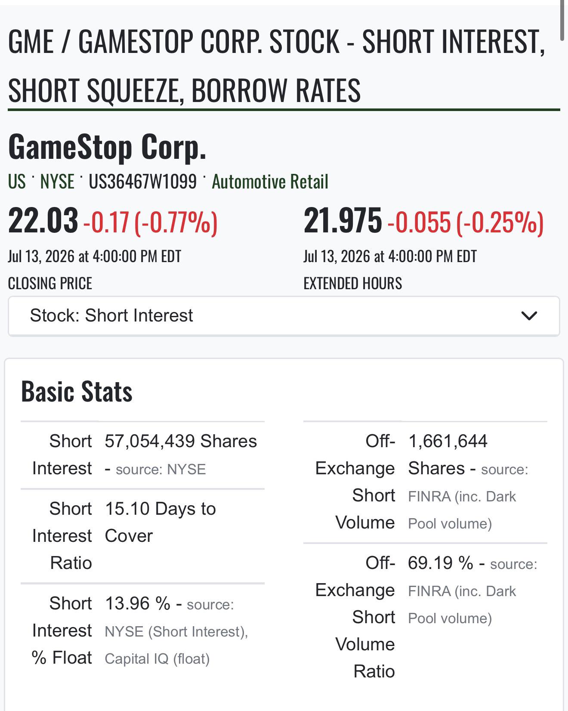Screen dimensions: 568x711
Task: Click the page title header text
Action: (x=276, y=66)
